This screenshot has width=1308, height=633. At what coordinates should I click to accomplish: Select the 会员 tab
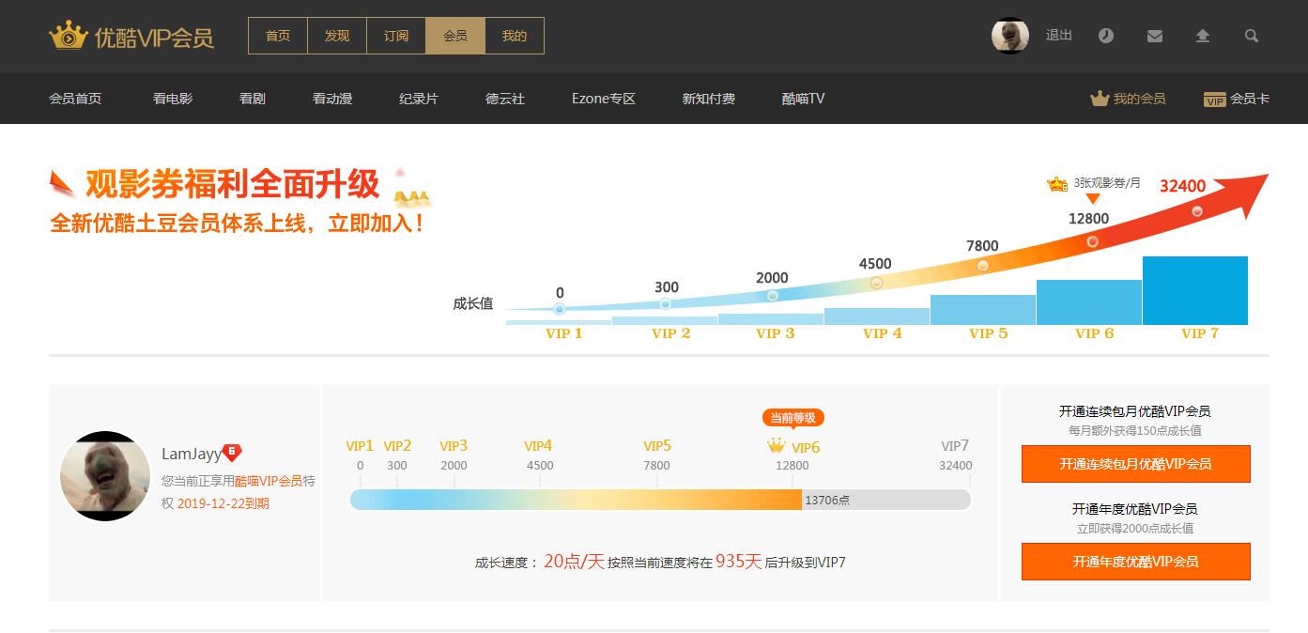tap(455, 36)
